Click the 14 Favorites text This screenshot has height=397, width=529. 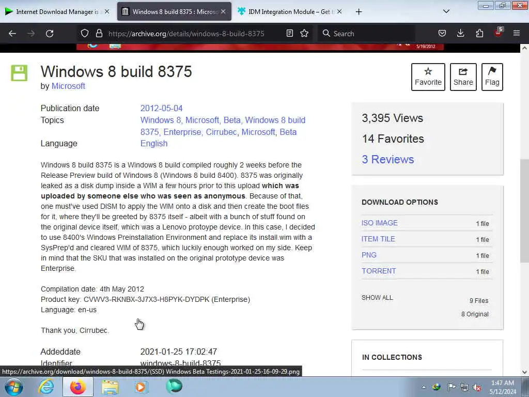393,139
